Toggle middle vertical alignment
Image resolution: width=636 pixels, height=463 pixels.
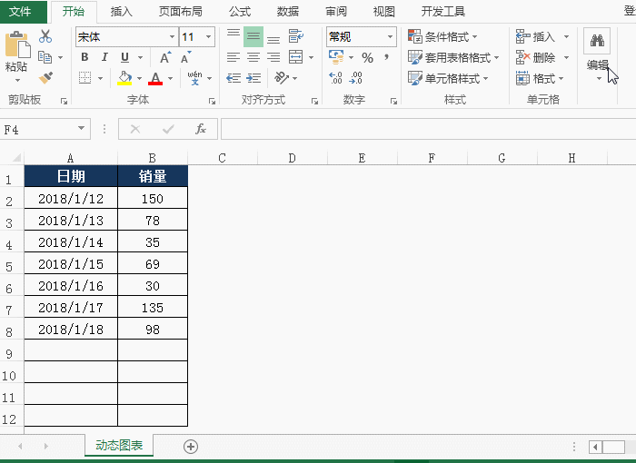tap(253, 36)
